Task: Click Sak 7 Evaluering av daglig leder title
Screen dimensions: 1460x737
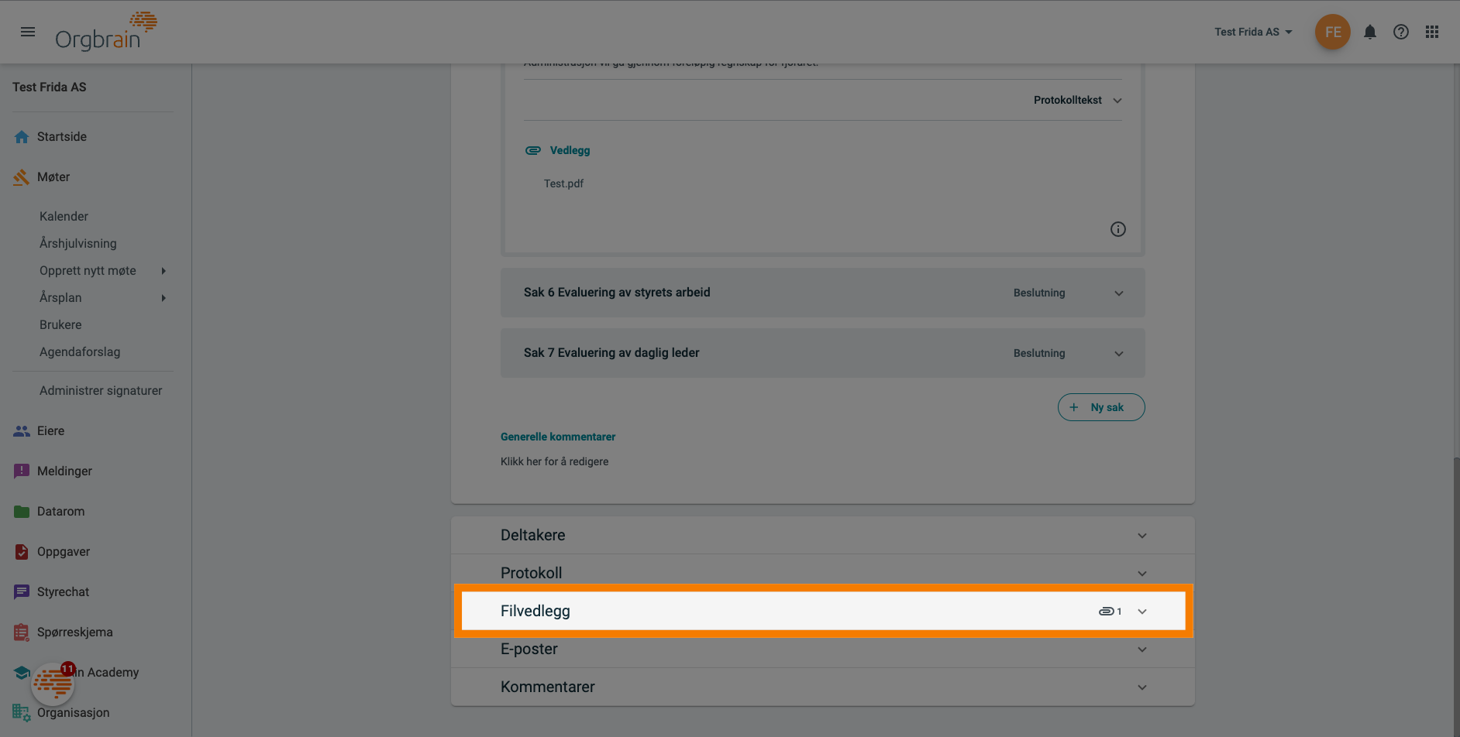Action: pos(611,353)
